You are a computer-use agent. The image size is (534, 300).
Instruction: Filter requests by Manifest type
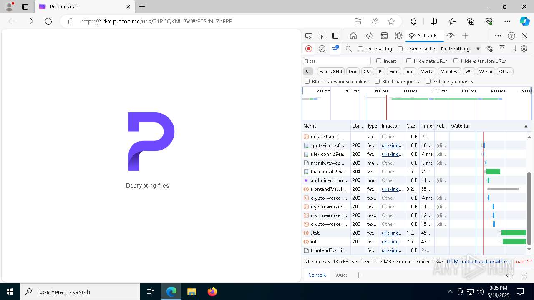point(449,72)
